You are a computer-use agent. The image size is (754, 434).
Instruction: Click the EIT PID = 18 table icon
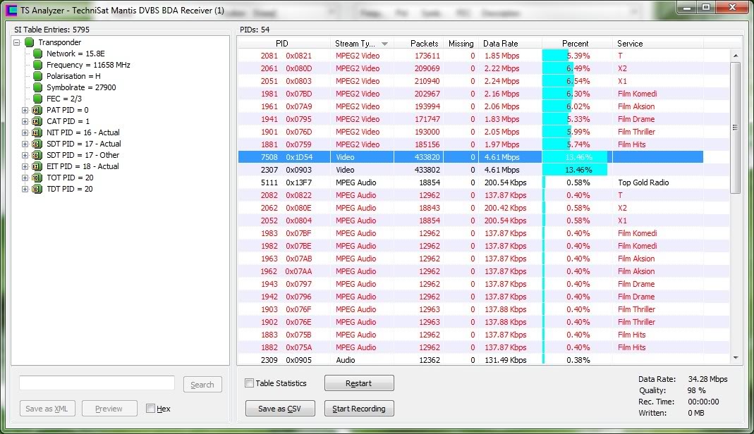[x=37, y=166]
